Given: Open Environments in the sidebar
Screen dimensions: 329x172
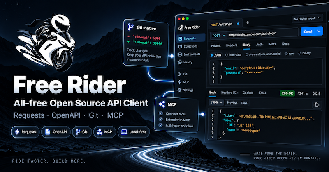Looking at the screenshot, I should click(189, 54).
